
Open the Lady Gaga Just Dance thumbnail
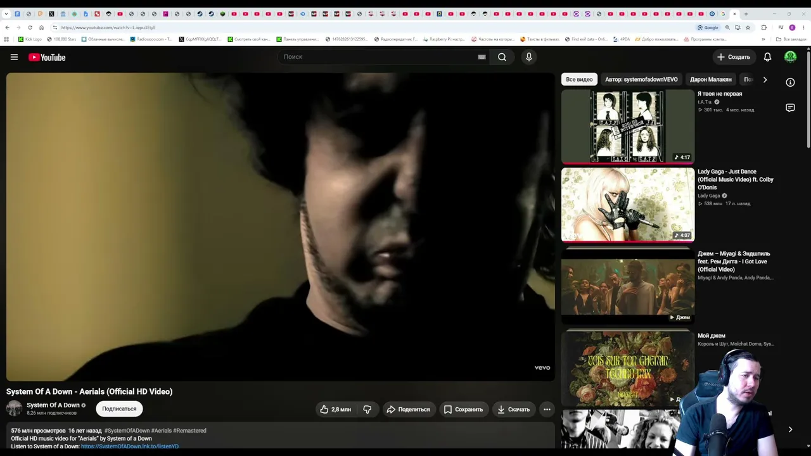coord(628,204)
